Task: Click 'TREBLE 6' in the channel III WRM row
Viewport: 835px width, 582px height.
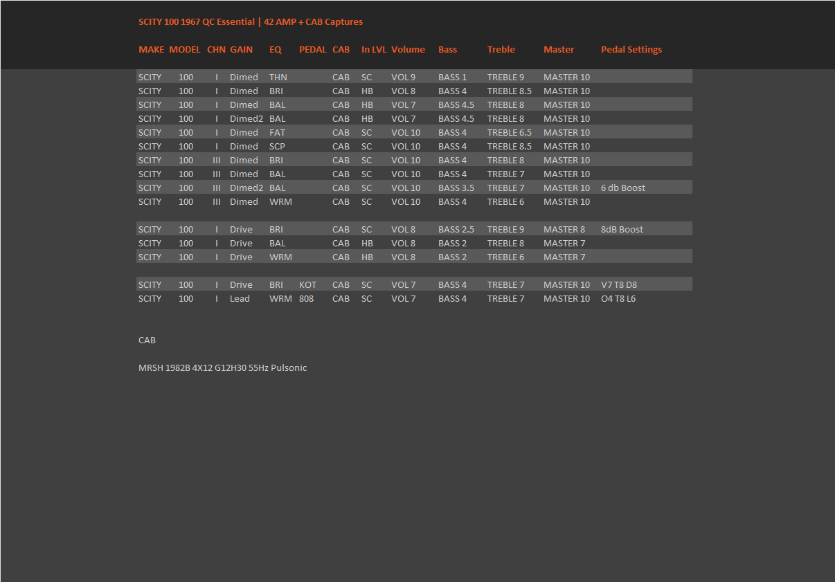Action: tap(505, 201)
